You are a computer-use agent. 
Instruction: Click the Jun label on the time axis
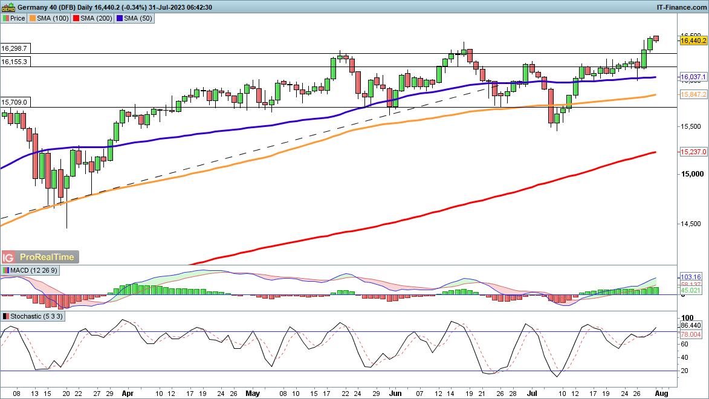396,394
